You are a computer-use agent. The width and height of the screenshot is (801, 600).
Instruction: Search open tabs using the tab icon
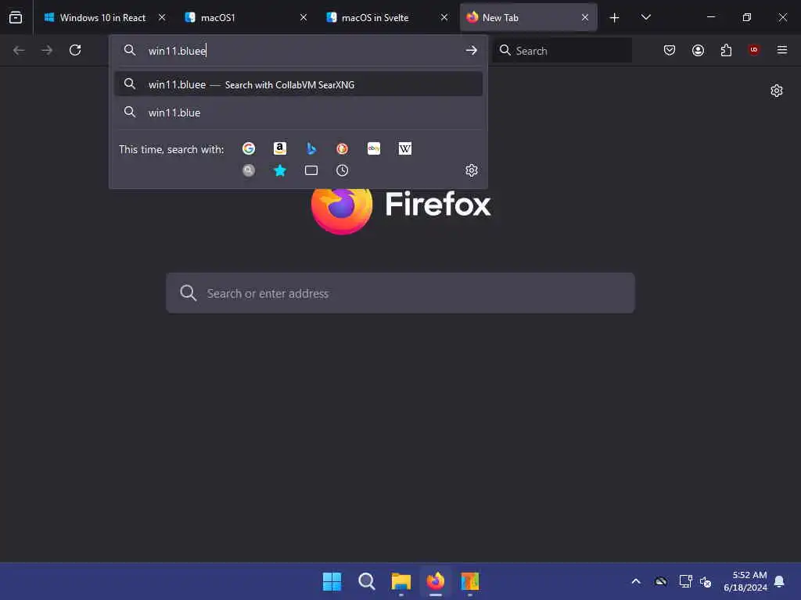coord(311,170)
